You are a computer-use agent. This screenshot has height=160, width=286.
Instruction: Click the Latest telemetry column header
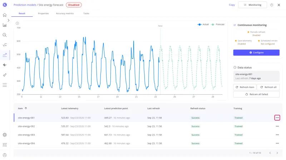pyautogui.click(x=70, y=108)
